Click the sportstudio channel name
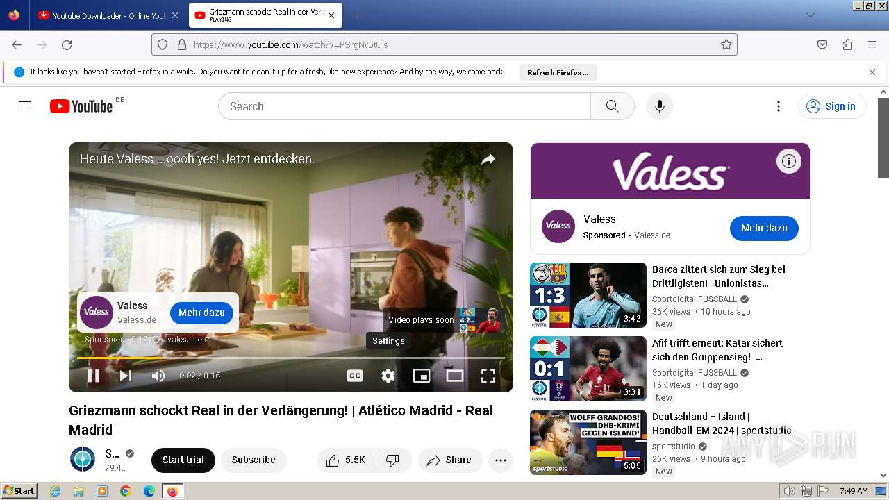The height and width of the screenshot is (500, 889). (x=674, y=447)
